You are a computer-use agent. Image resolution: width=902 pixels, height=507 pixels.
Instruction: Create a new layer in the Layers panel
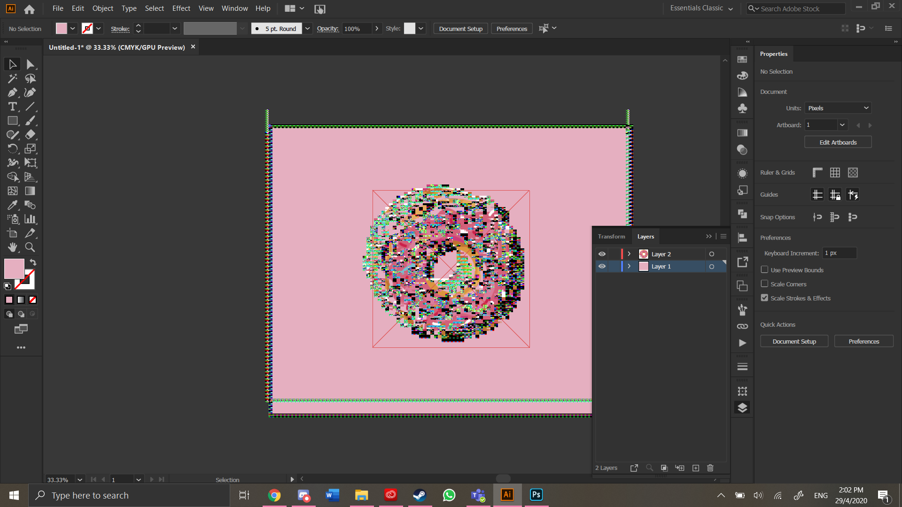696,468
